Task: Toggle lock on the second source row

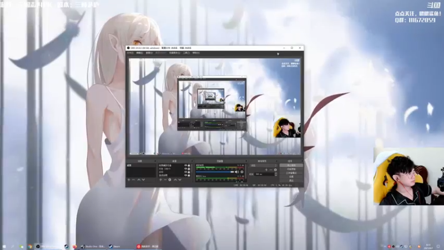Action: tap(189, 169)
